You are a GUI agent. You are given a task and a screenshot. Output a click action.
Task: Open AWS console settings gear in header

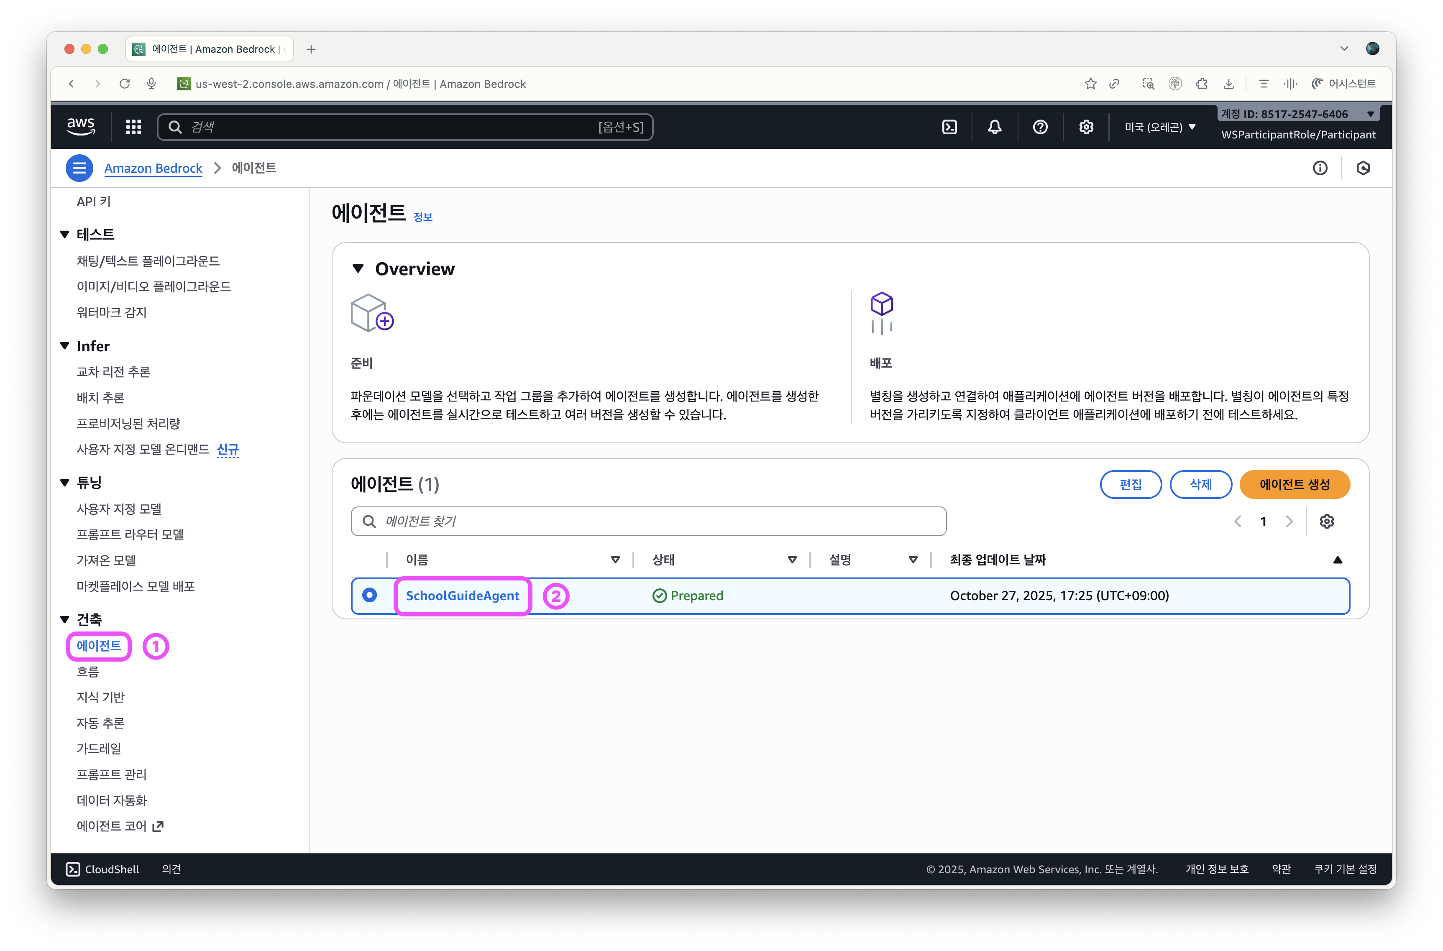1086,127
